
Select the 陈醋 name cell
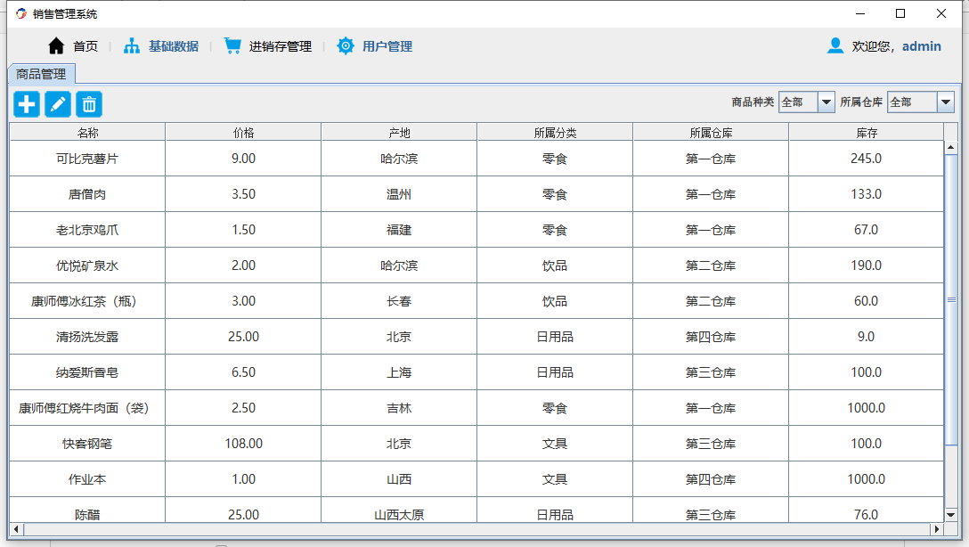pos(87,510)
